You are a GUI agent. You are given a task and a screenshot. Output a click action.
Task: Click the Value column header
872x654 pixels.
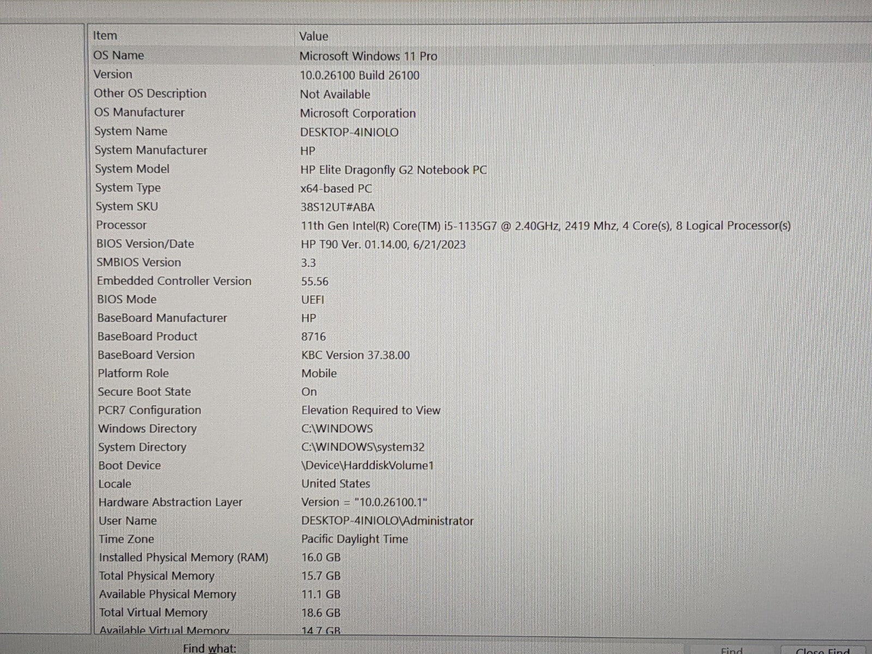pyautogui.click(x=313, y=37)
